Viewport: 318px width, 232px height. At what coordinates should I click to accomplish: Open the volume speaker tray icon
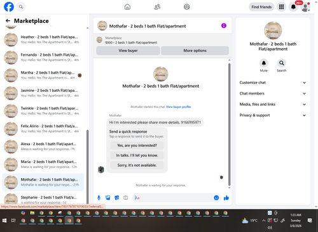pyautogui.click(x=270, y=228)
